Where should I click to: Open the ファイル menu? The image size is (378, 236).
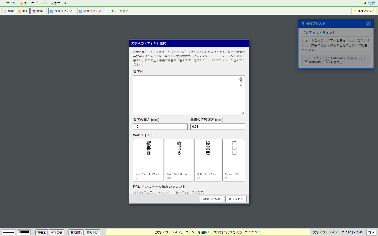click(9, 3)
